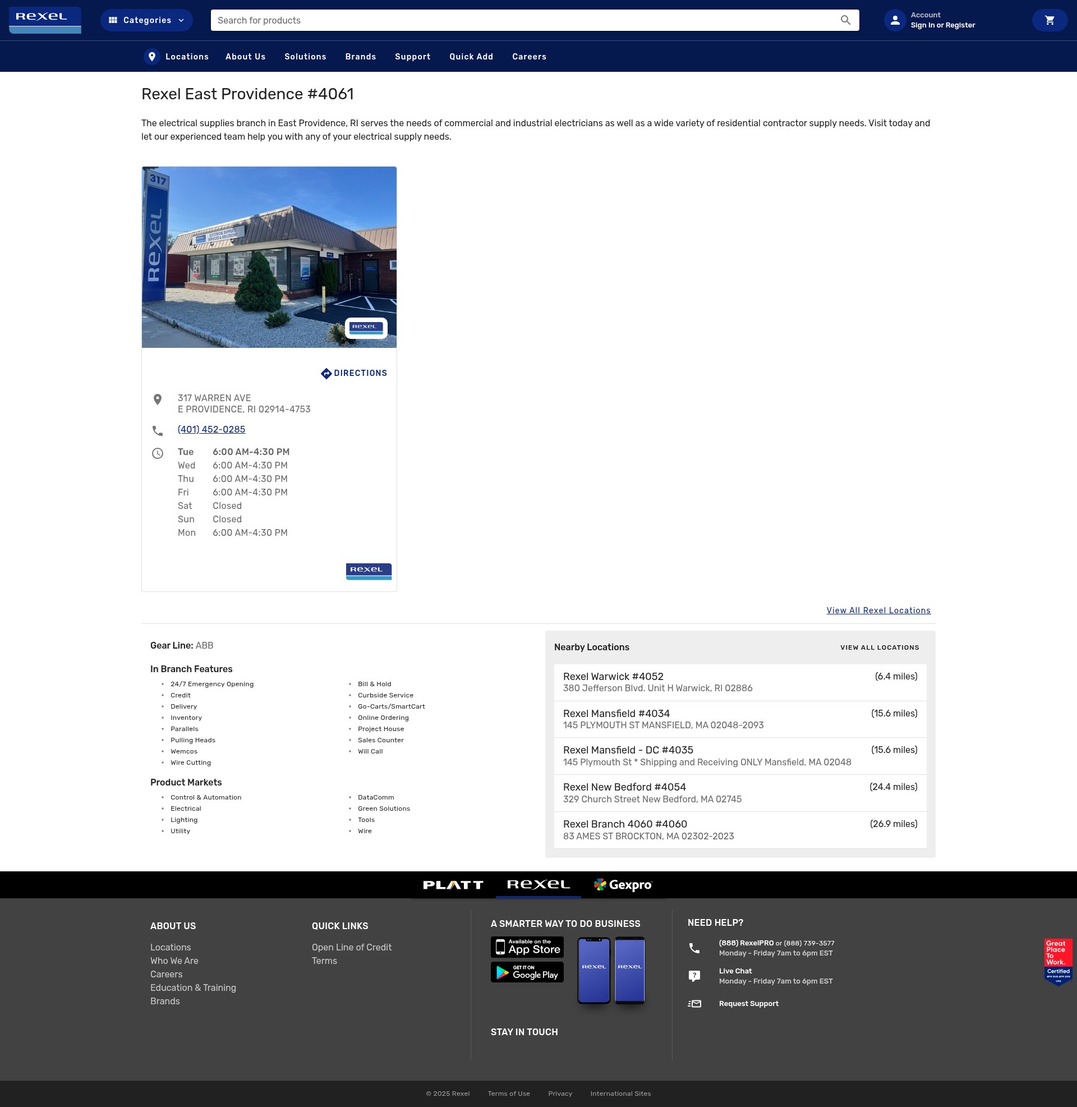The height and width of the screenshot is (1107, 1077).
Task: Click the Green Solutions market text
Action: [x=384, y=809]
